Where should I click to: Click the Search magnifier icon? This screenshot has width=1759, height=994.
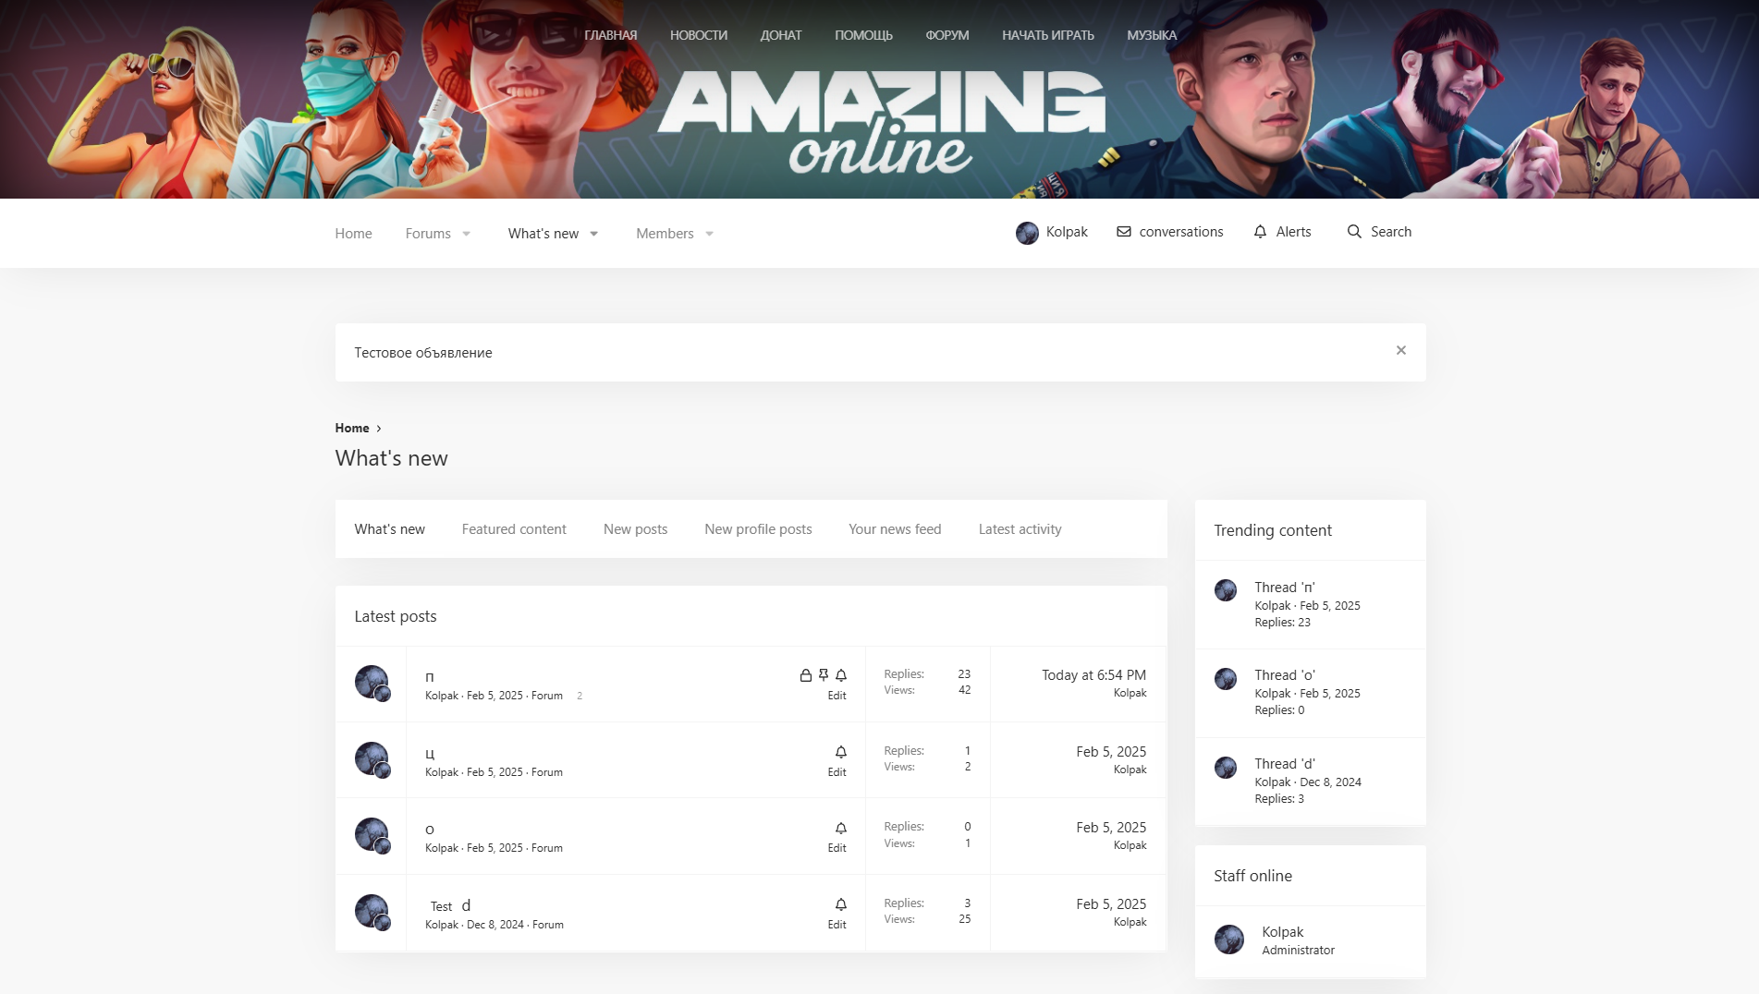pyautogui.click(x=1354, y=232)
